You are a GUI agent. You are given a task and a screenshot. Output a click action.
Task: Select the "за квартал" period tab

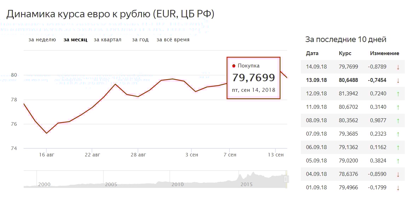108,40
